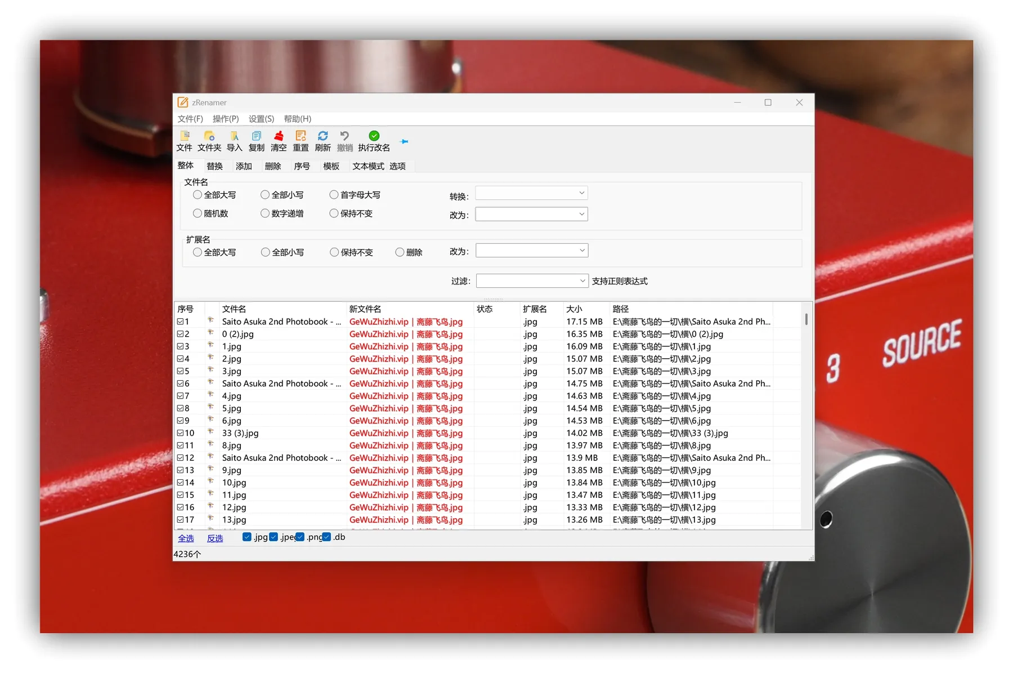The width and height of the screenshot is (1013, 673).
Task: Click the 文件 toolbar icon to add files
Action: pyautogui.click(x=185, y=141)
